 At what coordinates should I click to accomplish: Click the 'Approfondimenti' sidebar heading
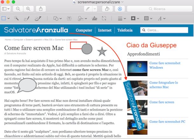(x=143, y=54)
